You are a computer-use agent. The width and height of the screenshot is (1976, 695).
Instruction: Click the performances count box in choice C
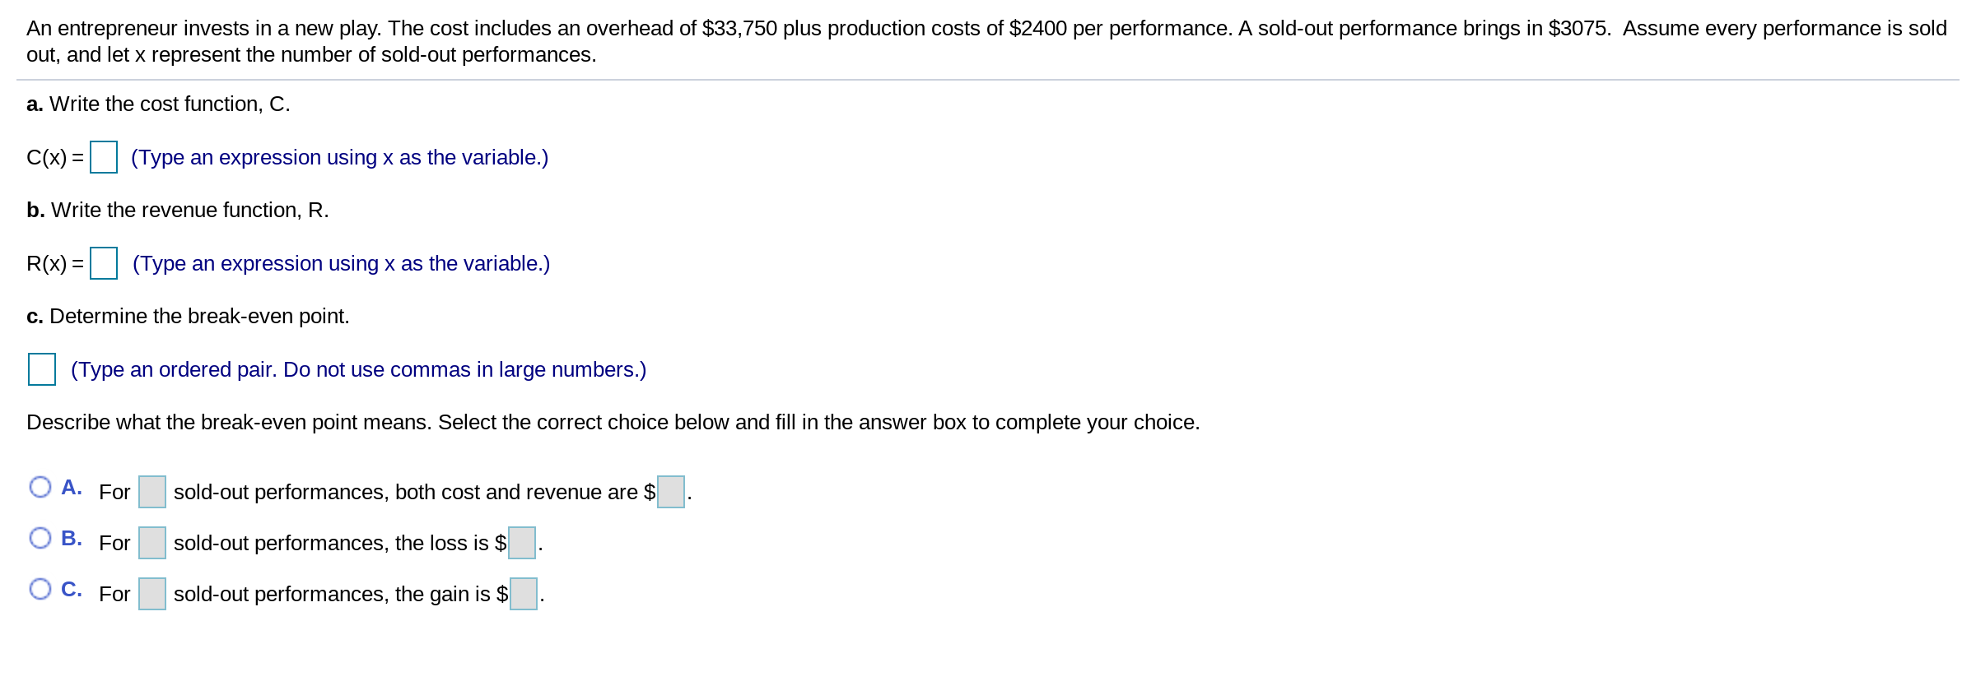pyautogui.click(x=152, y=594)
